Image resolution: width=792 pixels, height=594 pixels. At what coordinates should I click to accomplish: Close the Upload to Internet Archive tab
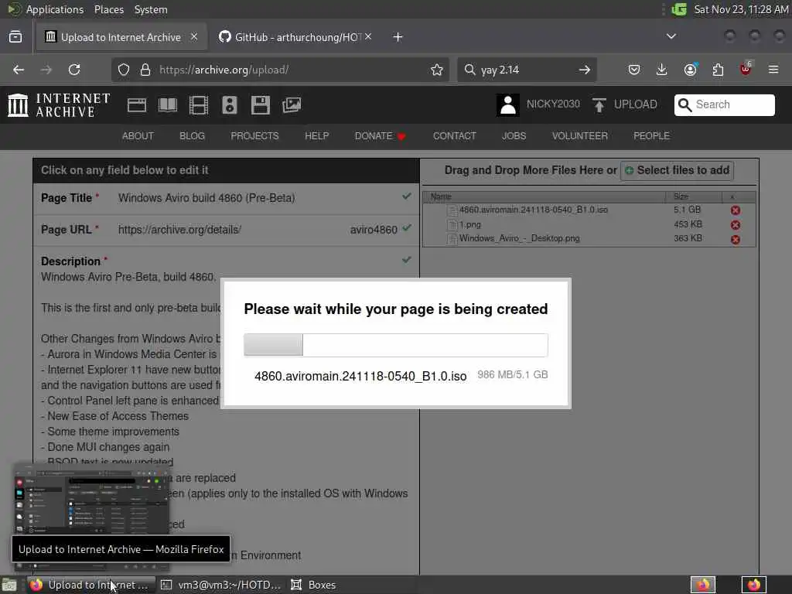[x=194, y=37]
